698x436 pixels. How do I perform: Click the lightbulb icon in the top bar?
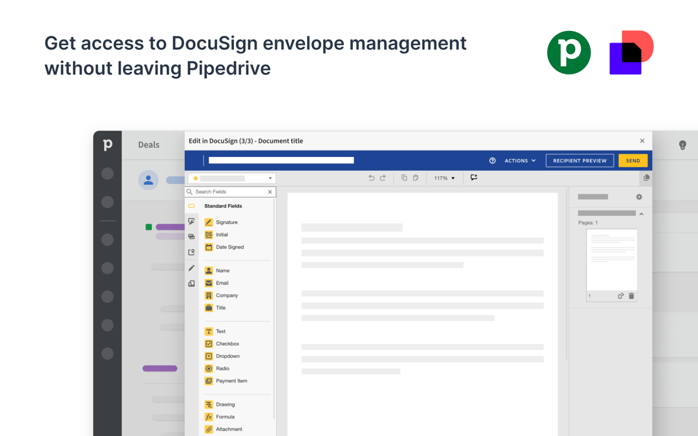[x=682, y=145]
